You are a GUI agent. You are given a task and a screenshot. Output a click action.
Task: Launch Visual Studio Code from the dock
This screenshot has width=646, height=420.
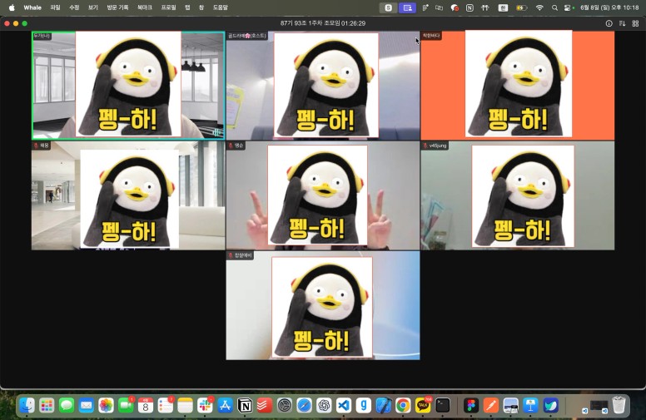344,406
